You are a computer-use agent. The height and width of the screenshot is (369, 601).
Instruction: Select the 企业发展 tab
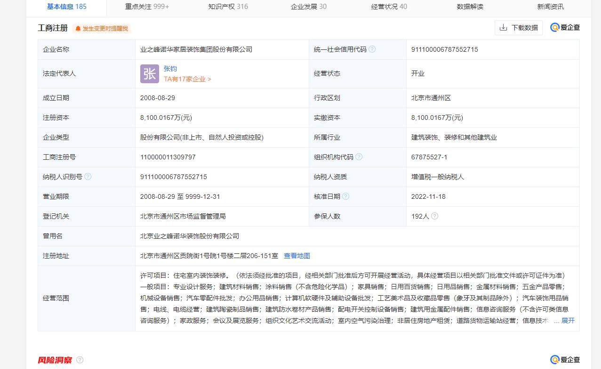[x=308, y=8]
